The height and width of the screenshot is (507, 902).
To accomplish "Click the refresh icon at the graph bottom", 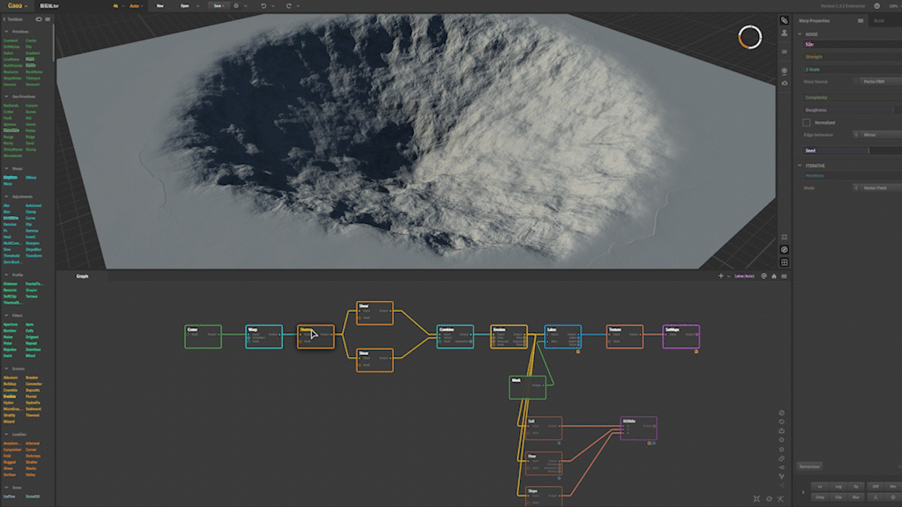I will pos(769,499).
